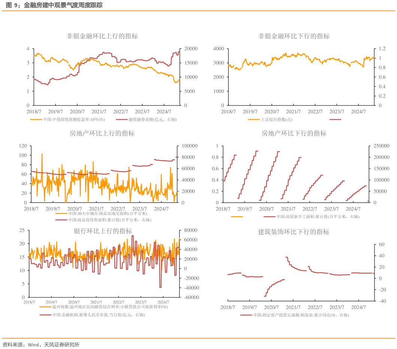Click the red 商品房待售面积 legend line marker
The height and width of the screenshot is (349, 397).
[x=61, y=220]
